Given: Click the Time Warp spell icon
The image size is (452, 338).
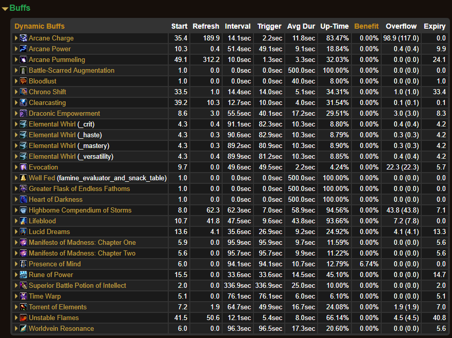Looking at the screenshot, I should [24, 297].
